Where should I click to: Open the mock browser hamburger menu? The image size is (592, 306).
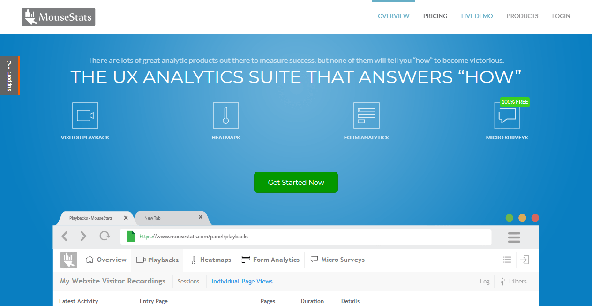pos(514,237)
